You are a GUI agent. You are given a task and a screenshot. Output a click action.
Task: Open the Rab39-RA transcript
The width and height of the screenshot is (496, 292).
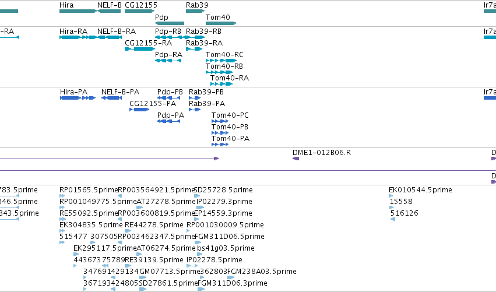click(194, 49)
